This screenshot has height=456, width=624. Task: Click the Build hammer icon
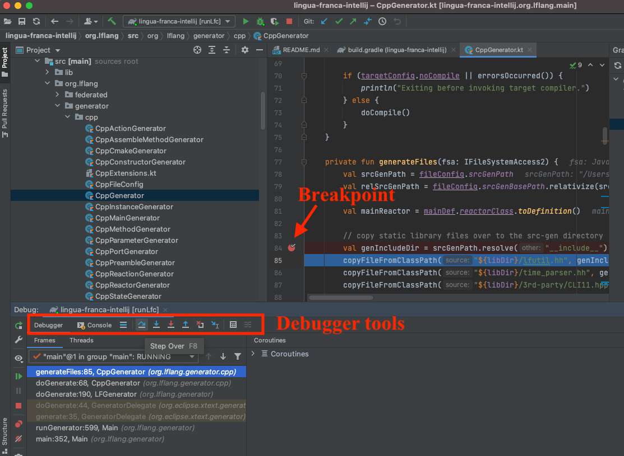[x=112, y=21]
